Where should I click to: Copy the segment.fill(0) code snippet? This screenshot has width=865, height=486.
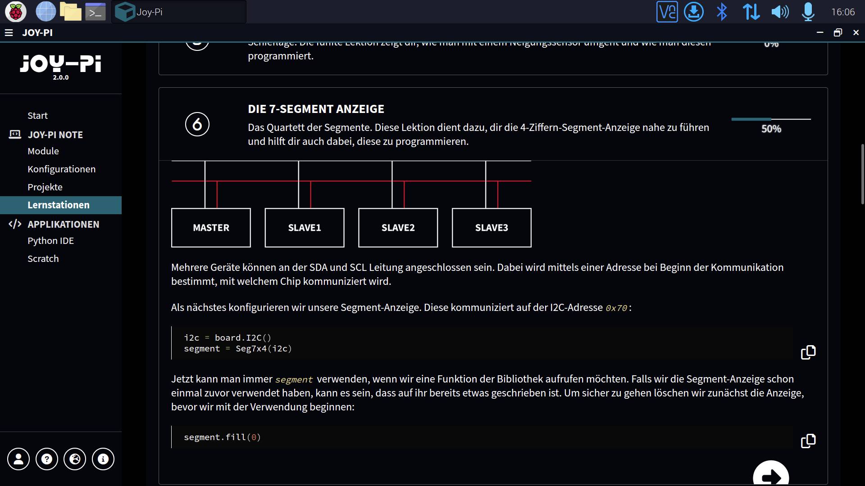click(808, 441)
